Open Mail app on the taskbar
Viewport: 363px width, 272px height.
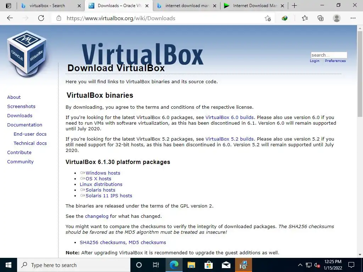pos(226,265)
